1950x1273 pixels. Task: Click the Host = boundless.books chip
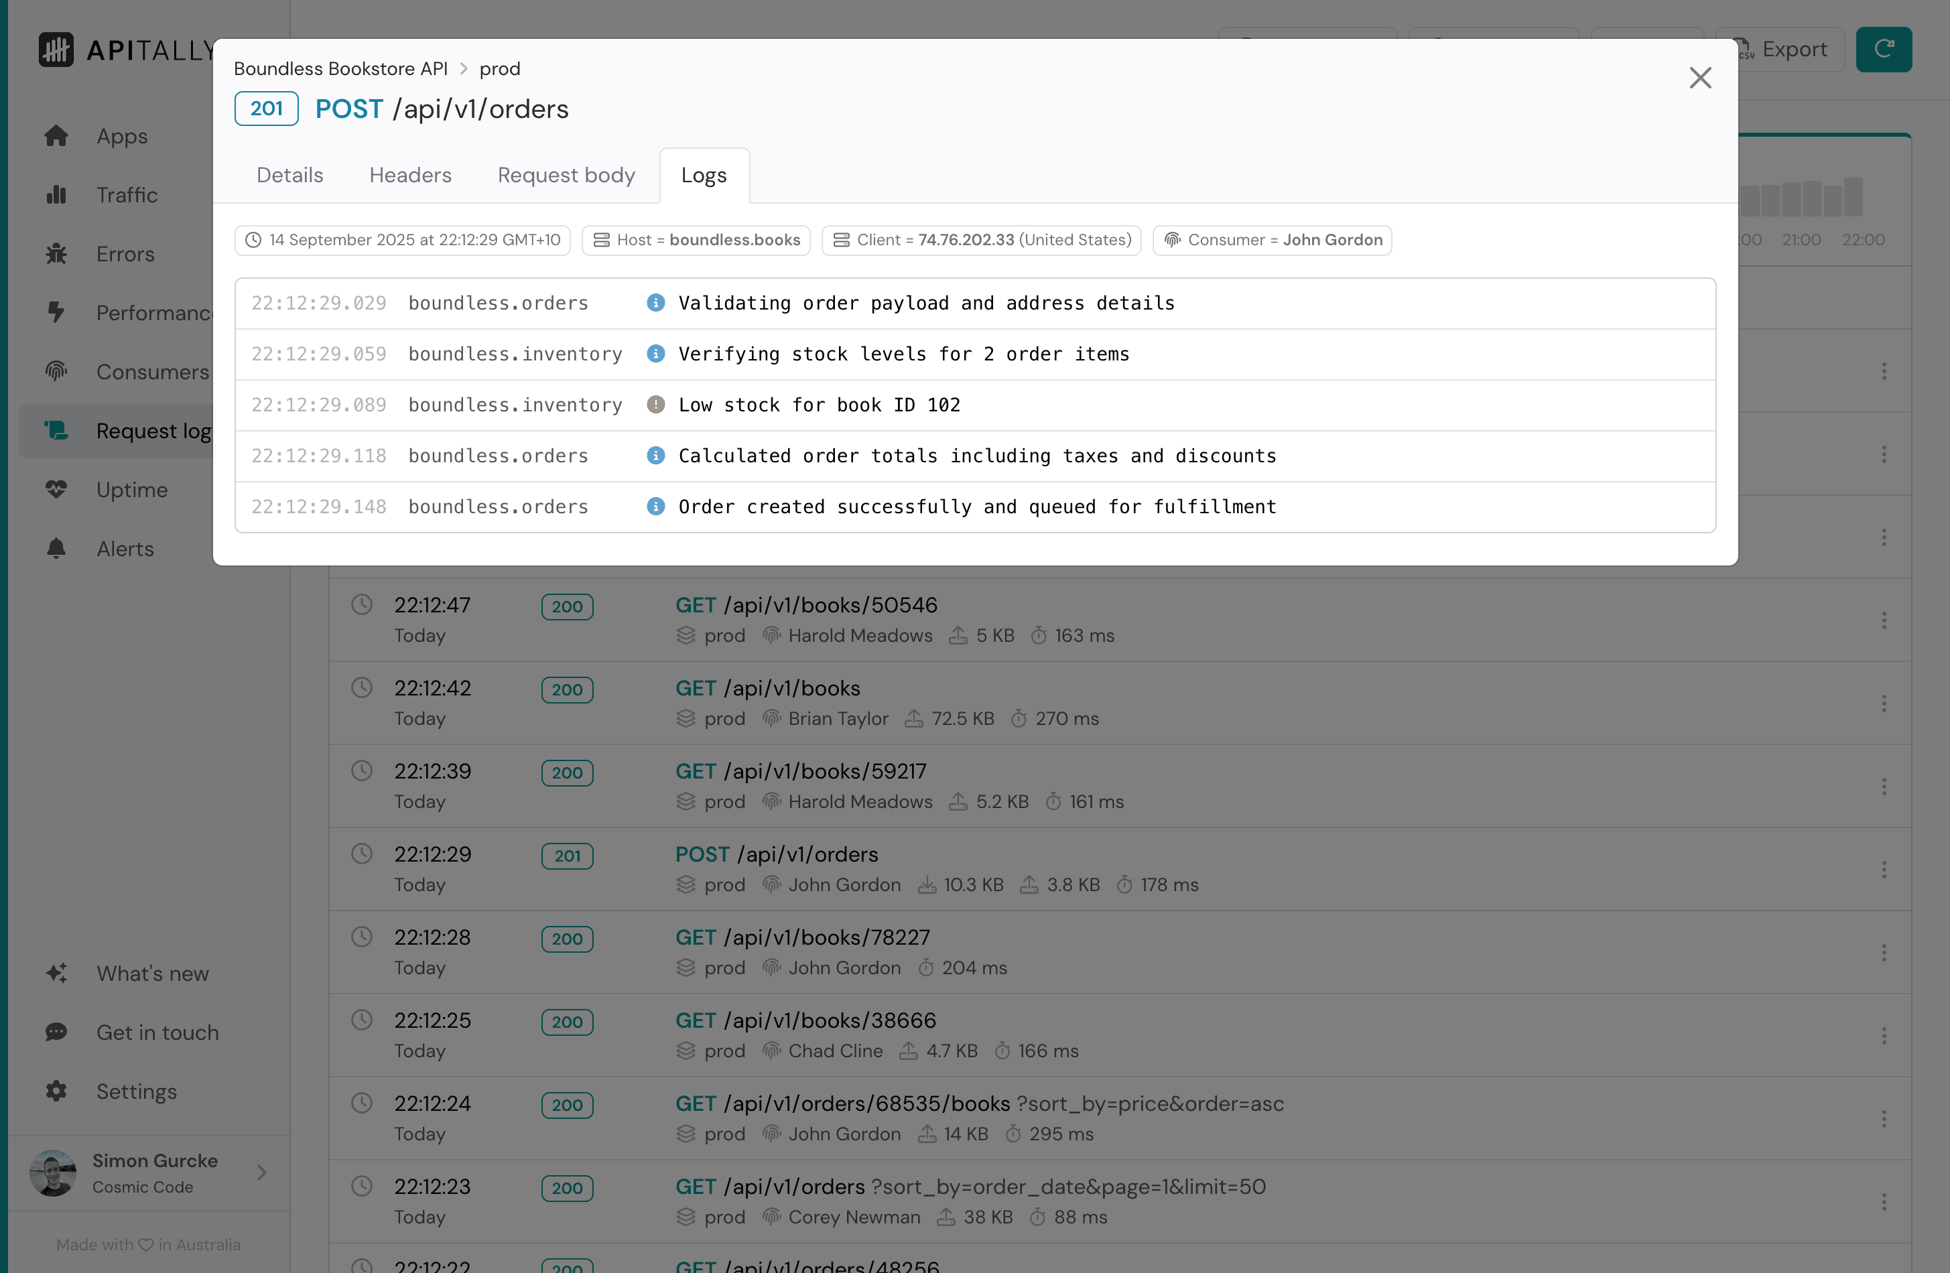(x=696, y=240)
